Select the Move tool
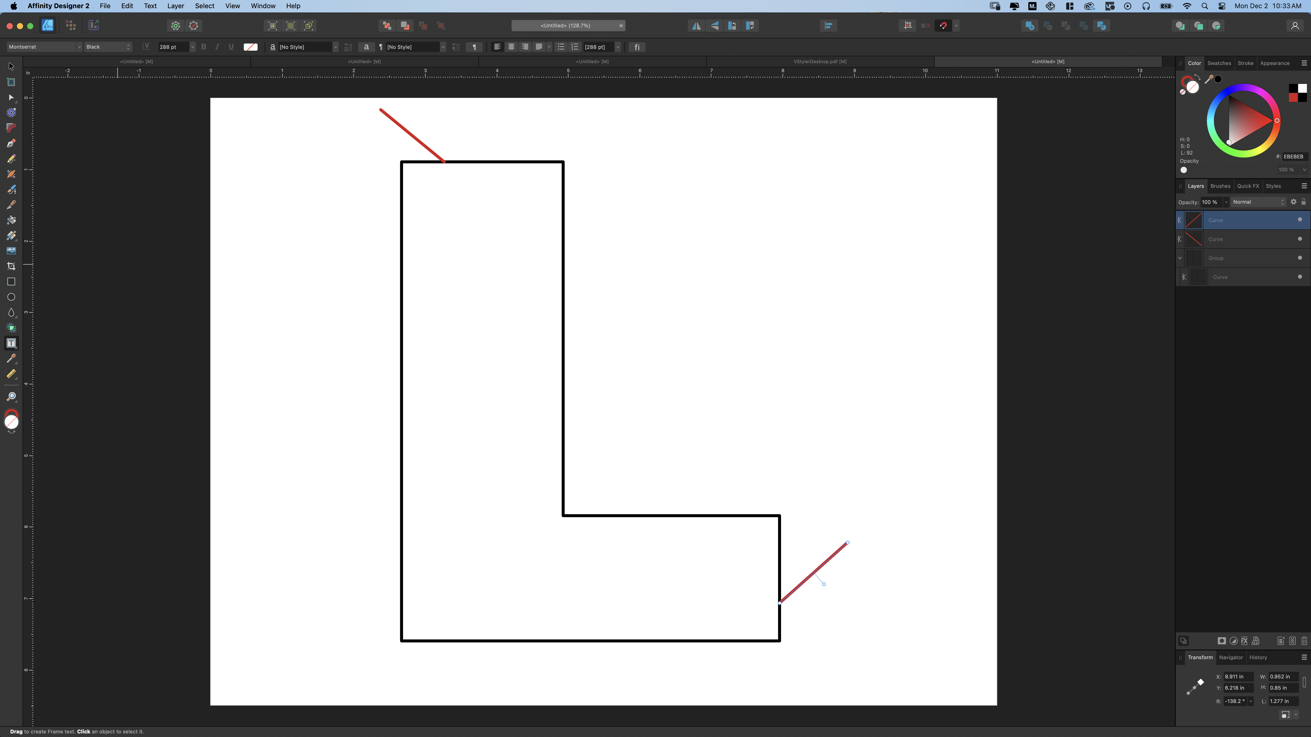Viewport: 1311px width, 737px height. pyautogui.click(x=11, y=67)
